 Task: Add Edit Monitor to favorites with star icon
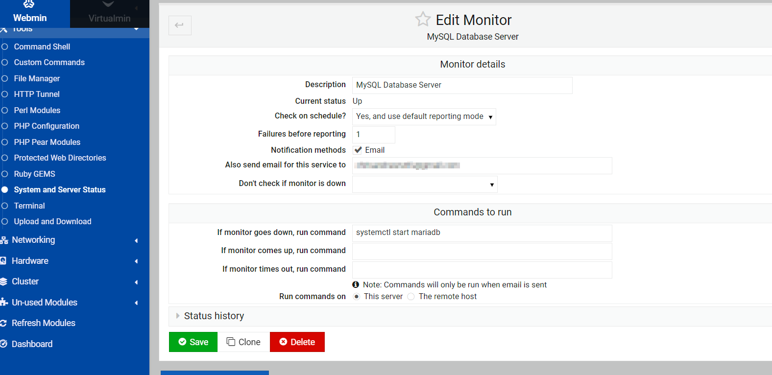pos(423,19)
